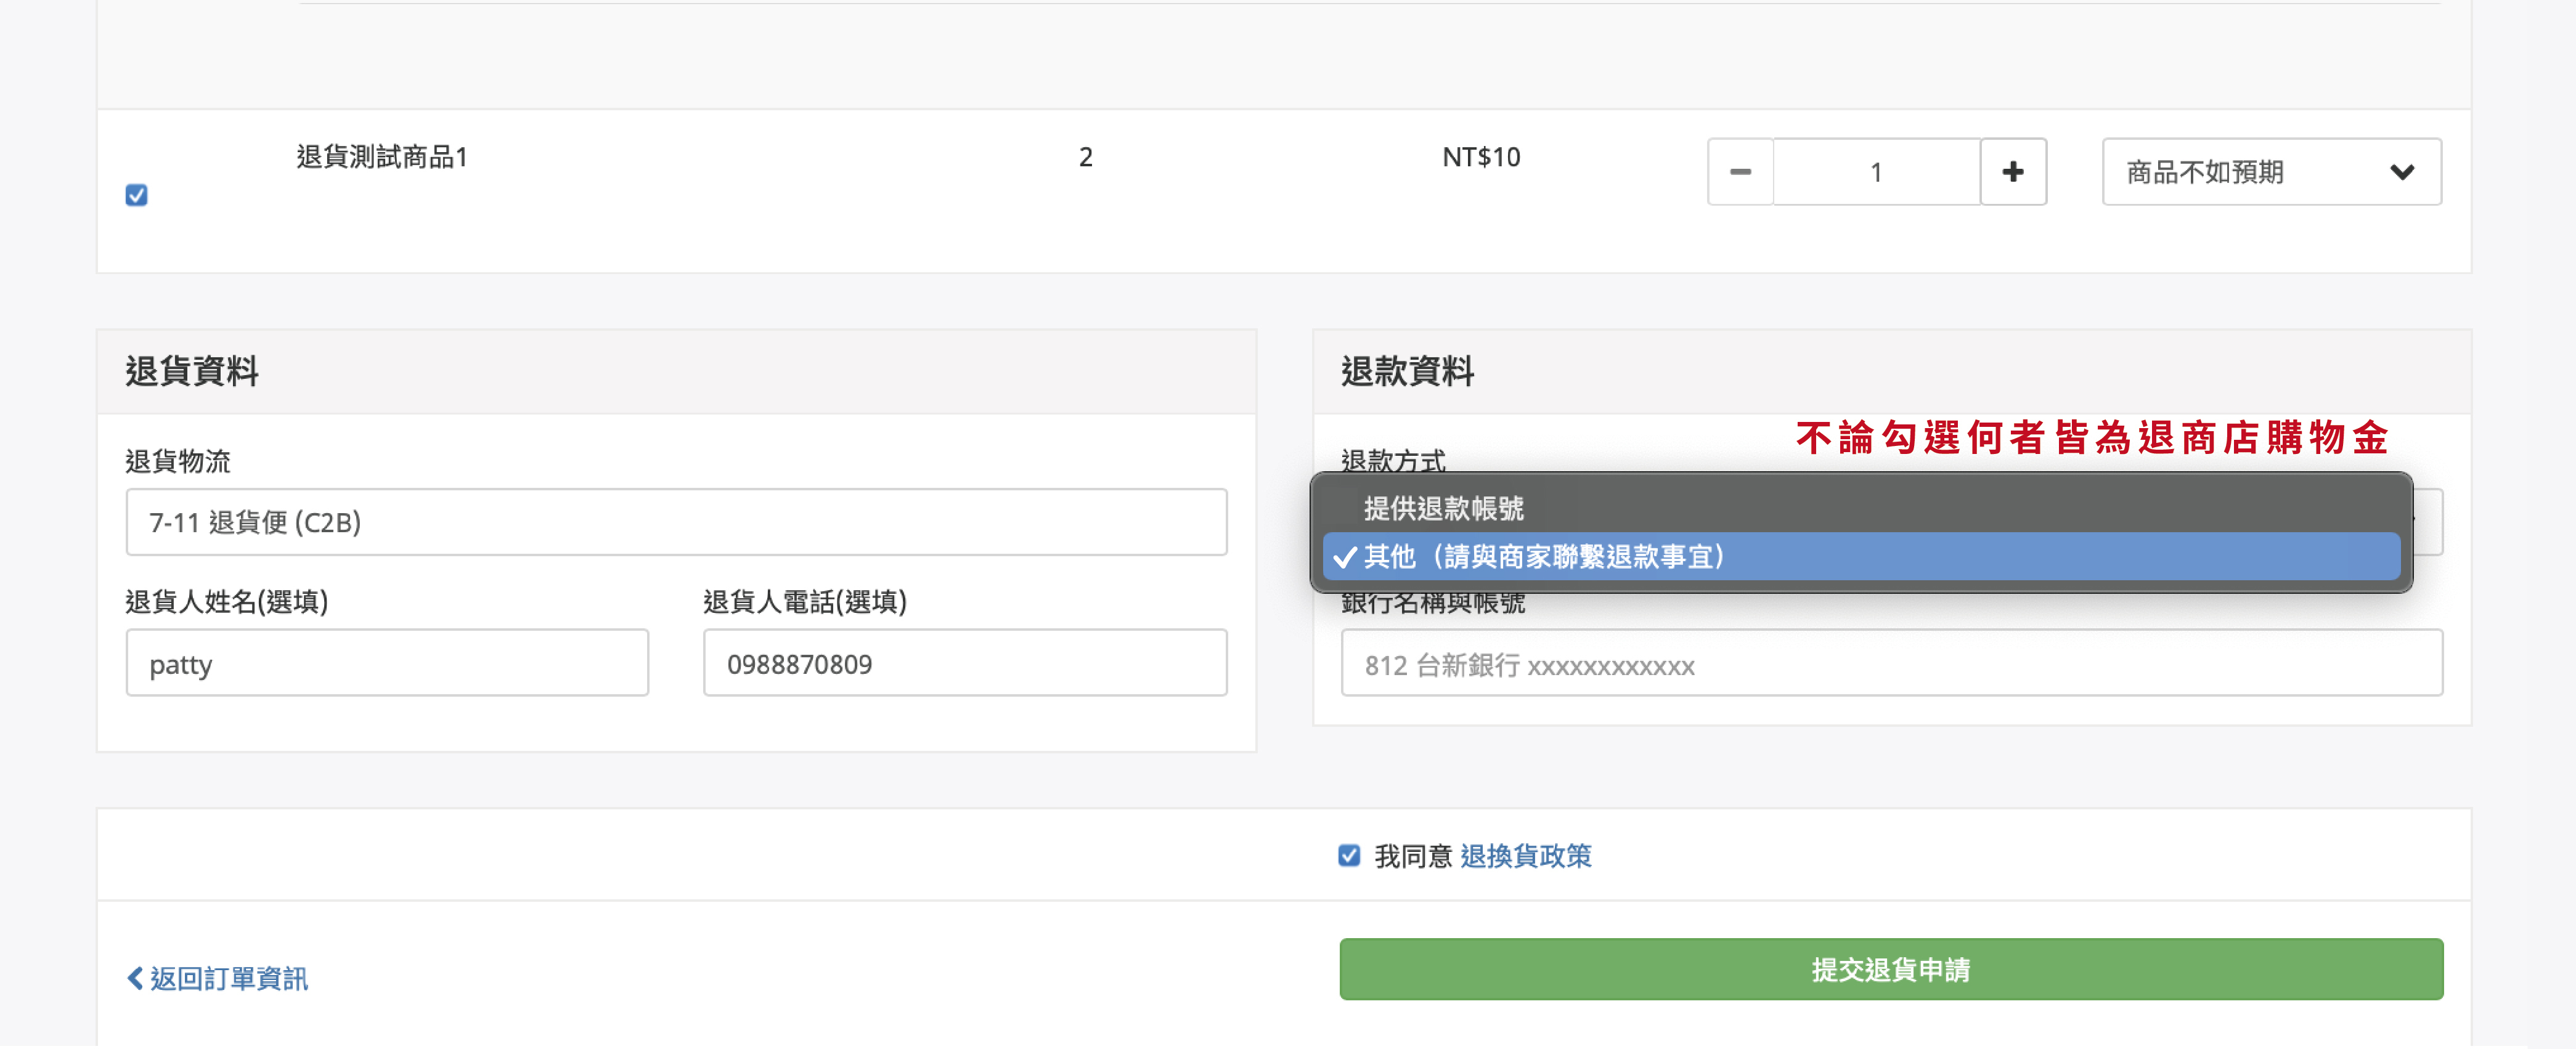The height and width of the screenshot is (1049, 2576).
Task: Uncheck the 我同意 agreement checkbox
Action: click(1349, 855)
